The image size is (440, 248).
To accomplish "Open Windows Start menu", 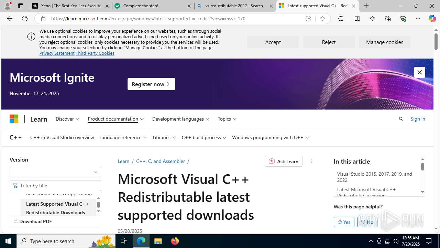I will (8, 241).
